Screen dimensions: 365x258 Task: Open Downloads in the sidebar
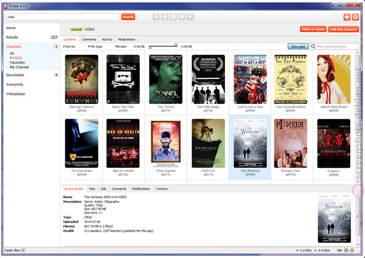tap(15, 75)
